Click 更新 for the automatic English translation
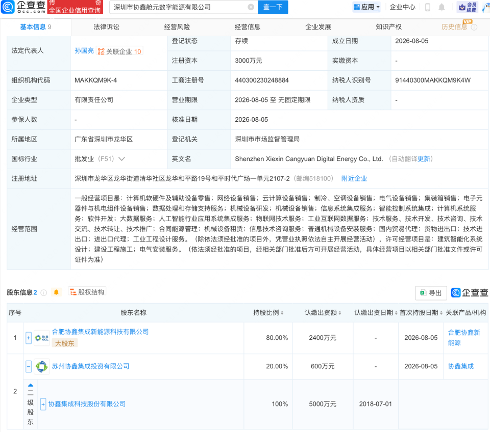 (x=424, y=159)
